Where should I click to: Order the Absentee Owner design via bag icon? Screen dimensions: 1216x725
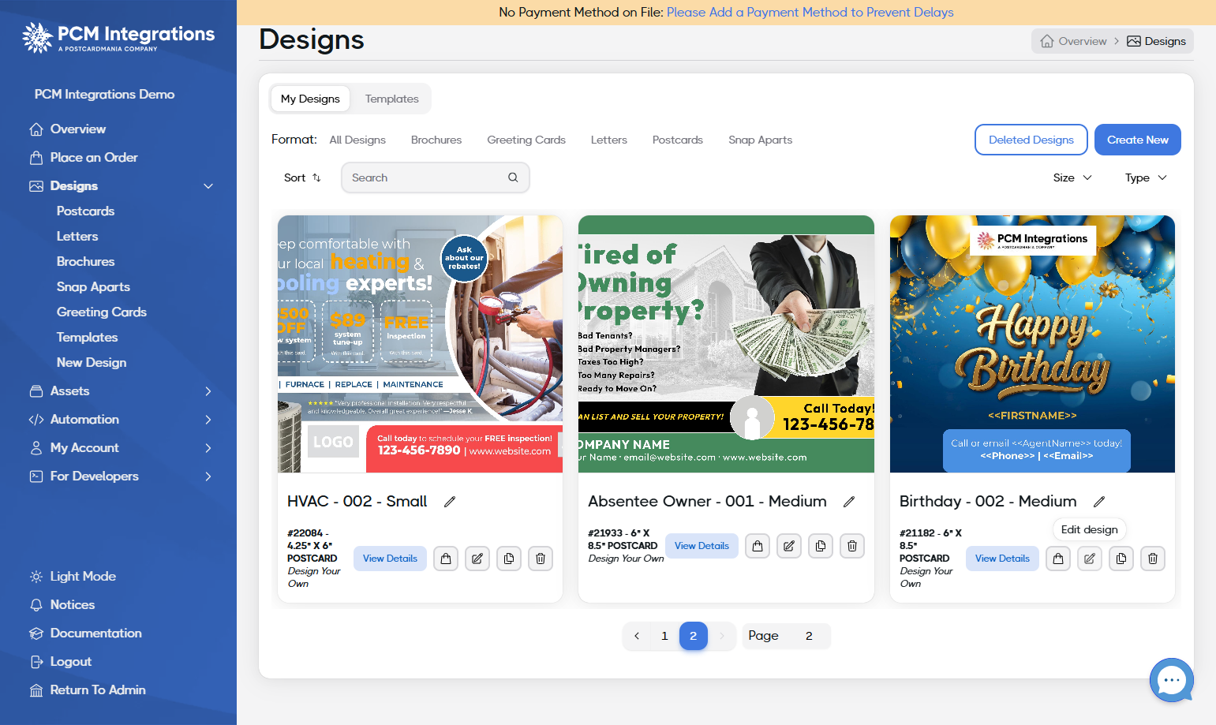click(x=758, y=546)
